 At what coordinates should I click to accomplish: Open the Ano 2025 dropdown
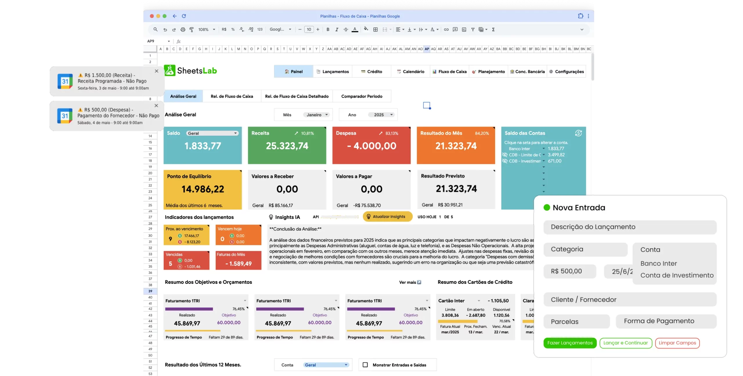pos(381,115)
